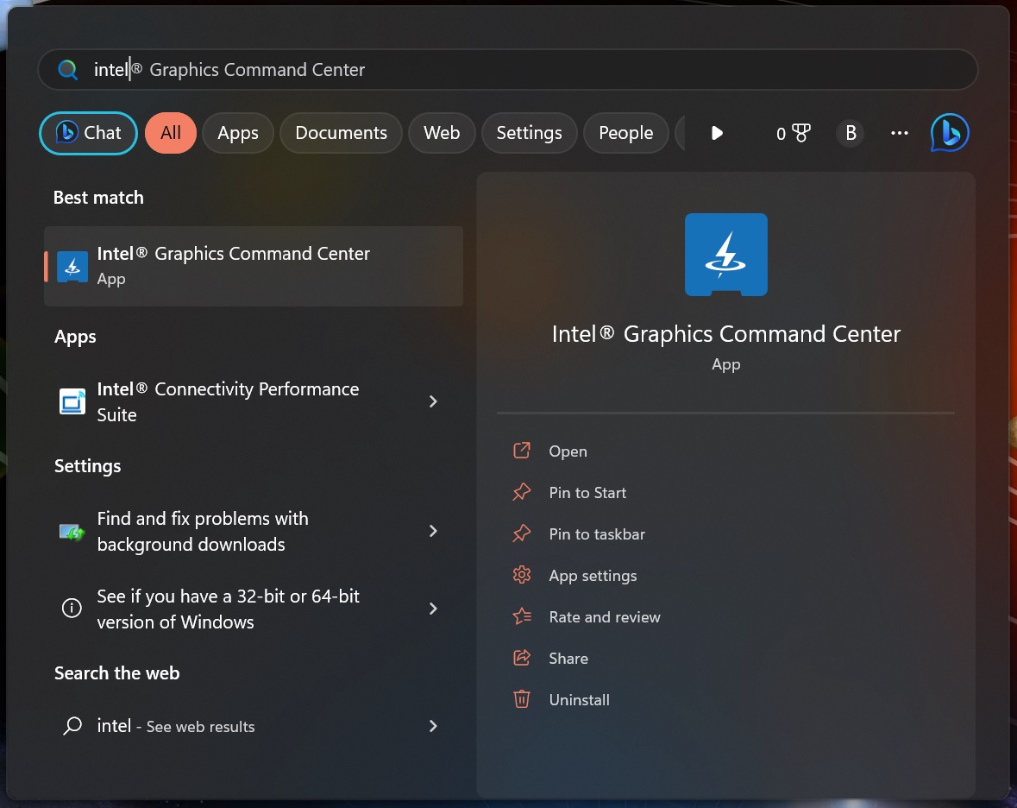Switch to the Documents filter tab
1017x808 pixels.
341,133
